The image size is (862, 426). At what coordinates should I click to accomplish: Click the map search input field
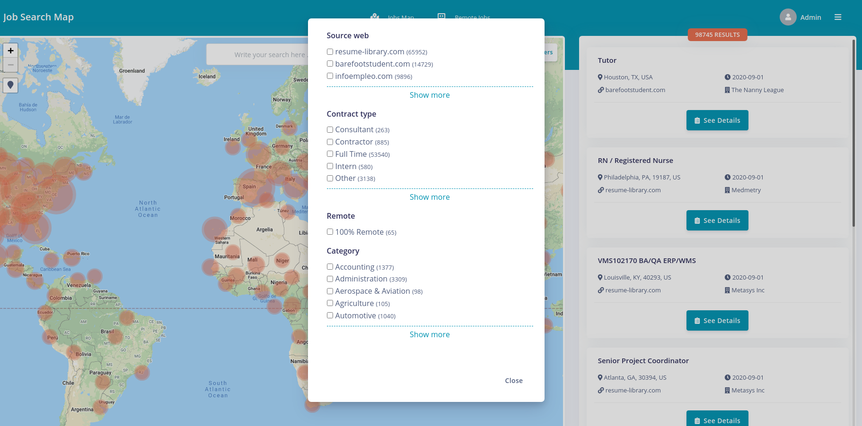258,55
